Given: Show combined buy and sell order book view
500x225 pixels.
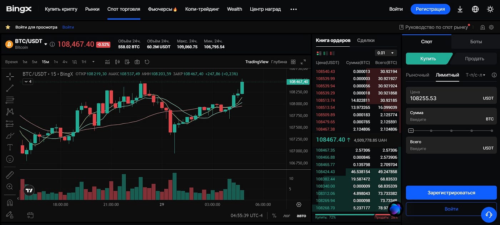Looking at the screenshot, I should (319, 53).
